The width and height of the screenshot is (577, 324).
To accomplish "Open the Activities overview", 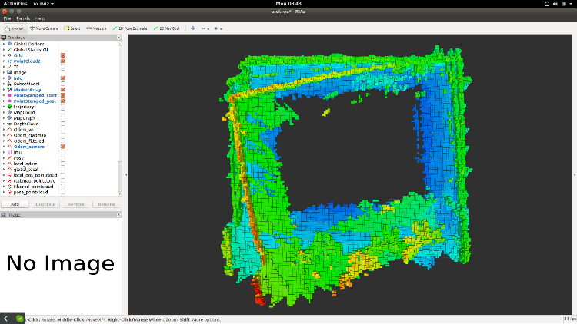I will (15, 4).
